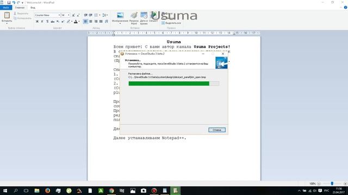This screenshot has width=348, height=195.
Task: Click Cut (Вырезать) in WordPad ribbon
Action: pos(21,14)
